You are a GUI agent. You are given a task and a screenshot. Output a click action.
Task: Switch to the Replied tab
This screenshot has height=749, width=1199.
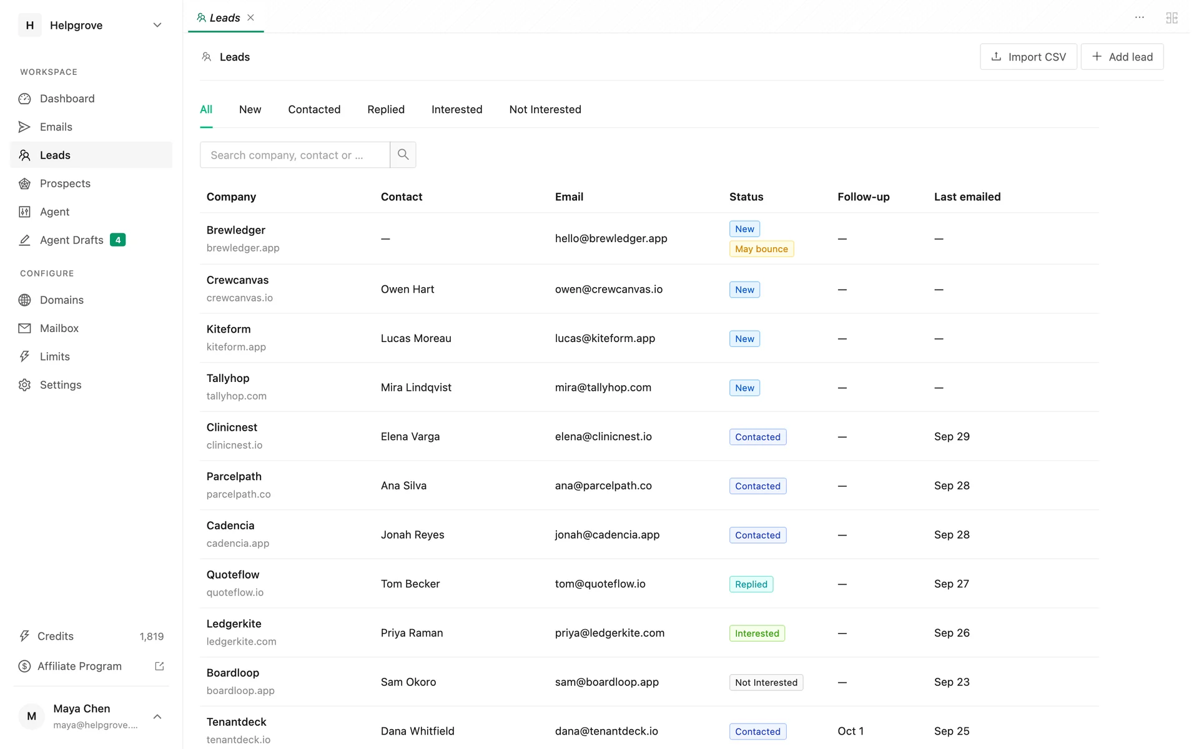click(x=386, y=109)
